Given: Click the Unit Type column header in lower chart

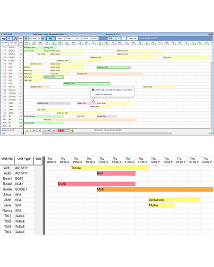Looking at the screenshot, I should tap(24, 161).
